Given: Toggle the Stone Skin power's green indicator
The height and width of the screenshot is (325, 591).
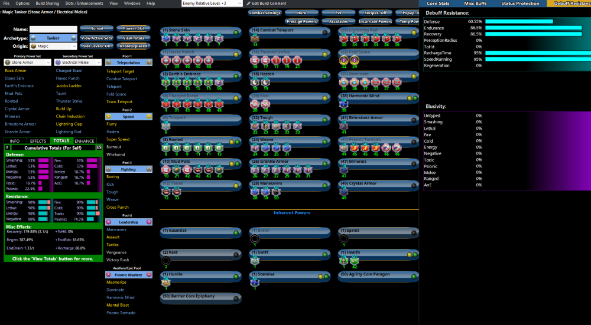Looking at the screenshot, I should pos(235,32).
